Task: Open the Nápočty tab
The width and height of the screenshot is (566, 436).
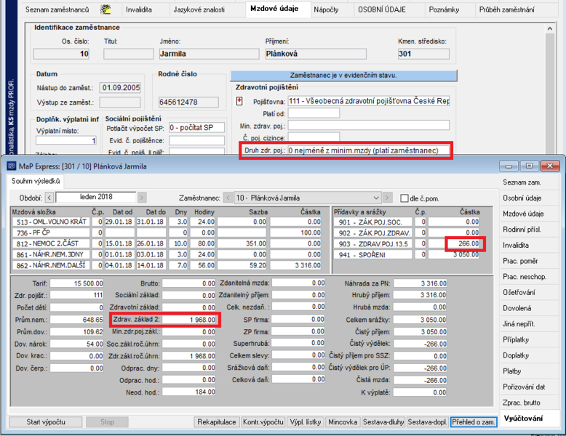Action: tap(327, 9)
